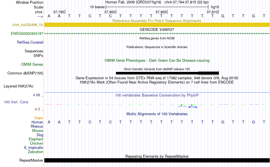270x167 pixels.
Task: Click the chr4_ke332496_fix yellow alignment bar
Action: 157,25
